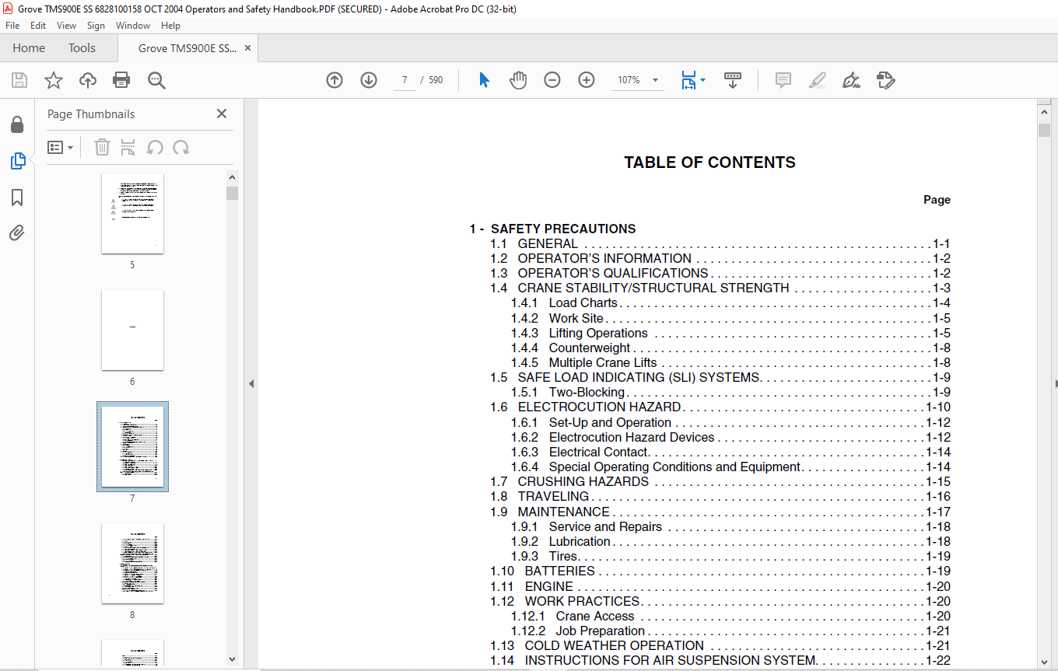Close the Page Thumbnails panel
1058x671 pixels.
(222, 114)
